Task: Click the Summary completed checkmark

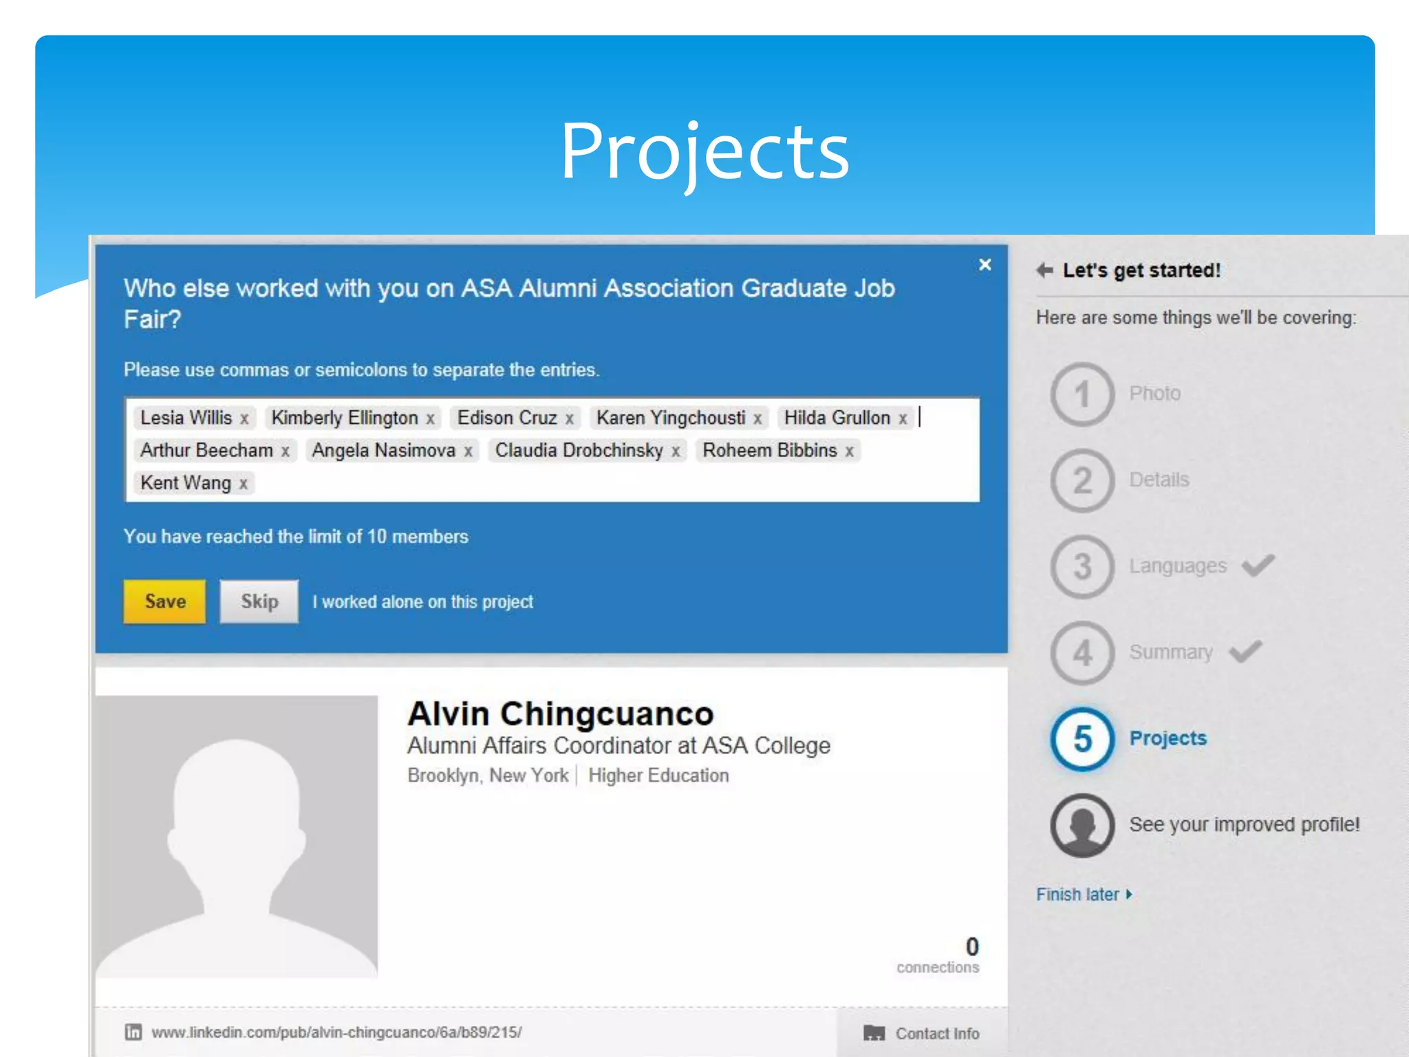Action: [1245, 651]
